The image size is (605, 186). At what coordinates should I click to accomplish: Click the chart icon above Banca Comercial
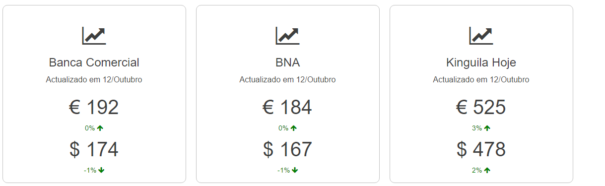94,35
